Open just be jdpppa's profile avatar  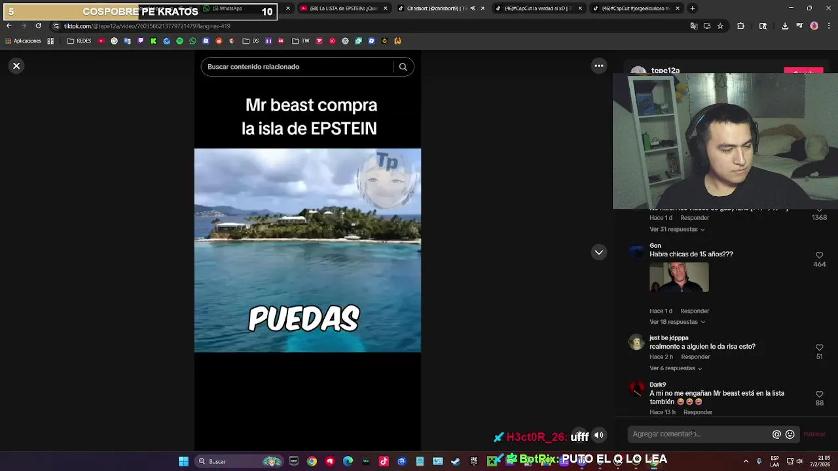coord(636,342)
